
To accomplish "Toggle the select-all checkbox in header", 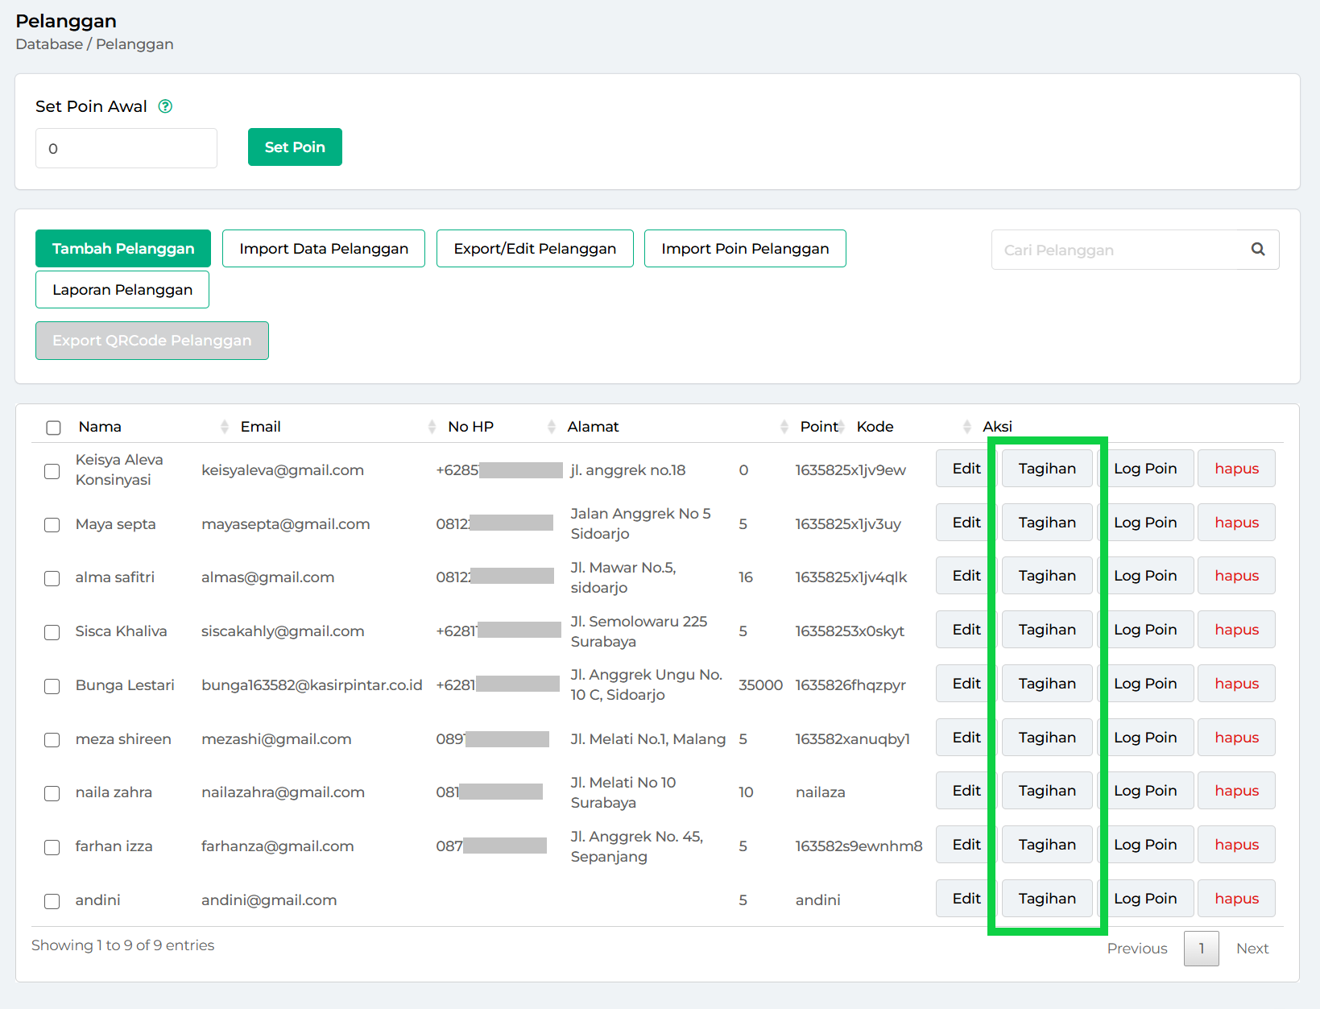I will (x=54, y=428).
